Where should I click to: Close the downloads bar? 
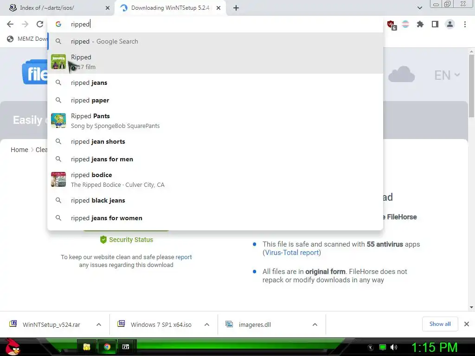tap(467, 324)
